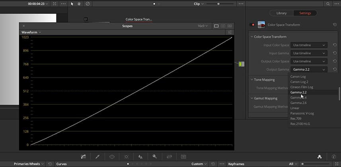The height and width of the screenshot is (167, 341).
Task: Click the gamma dropdown list scrollbar
Action: (x=339, y=94)
